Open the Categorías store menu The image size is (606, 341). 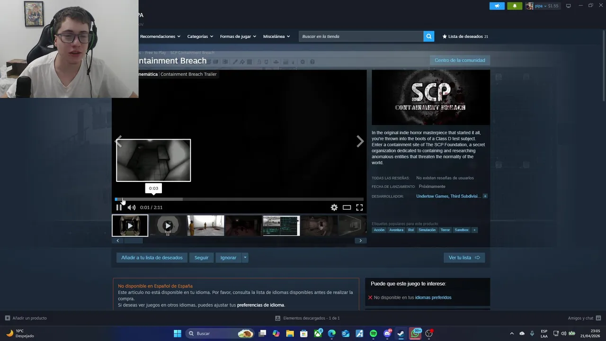(x=200, y=36)
